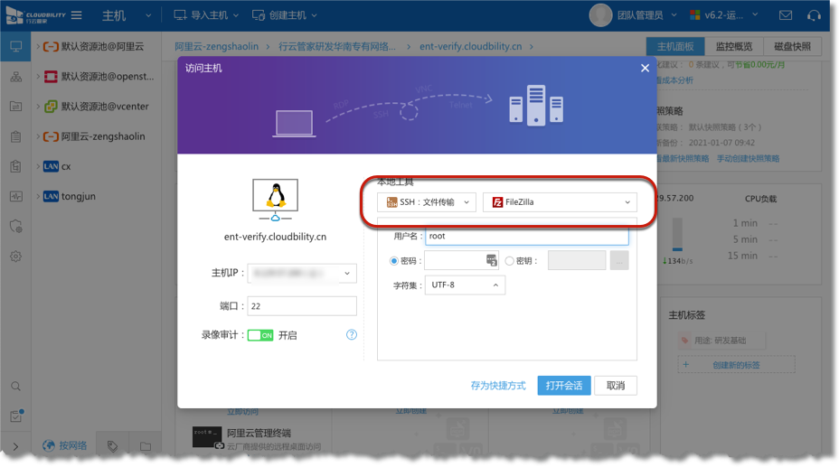Open the shield security sidebar icon
This screenshot has width=839, height=467.
coord(16,226)
